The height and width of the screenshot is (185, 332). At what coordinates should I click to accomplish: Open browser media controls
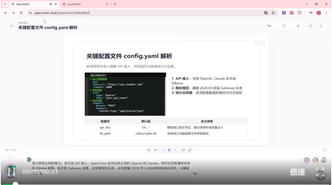click(x=311, y=13)
